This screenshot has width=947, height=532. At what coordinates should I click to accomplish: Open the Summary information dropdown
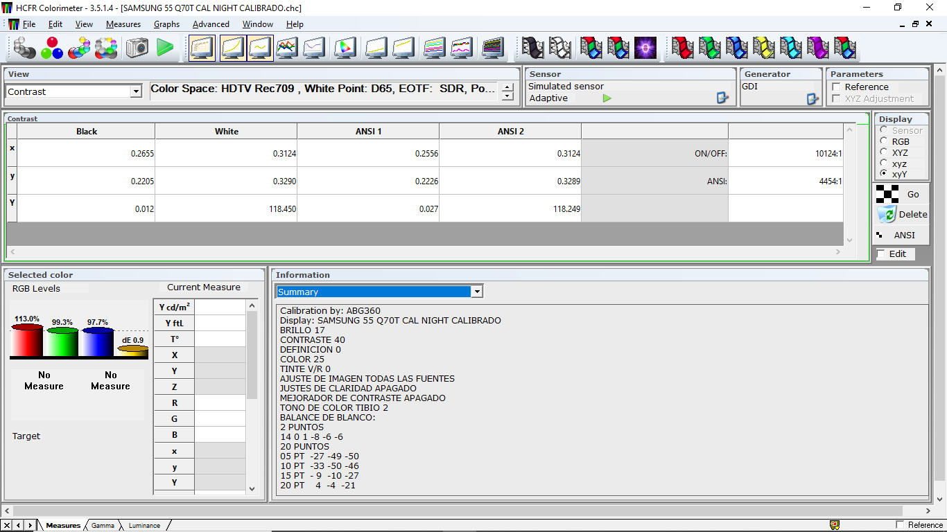(477, 292)
